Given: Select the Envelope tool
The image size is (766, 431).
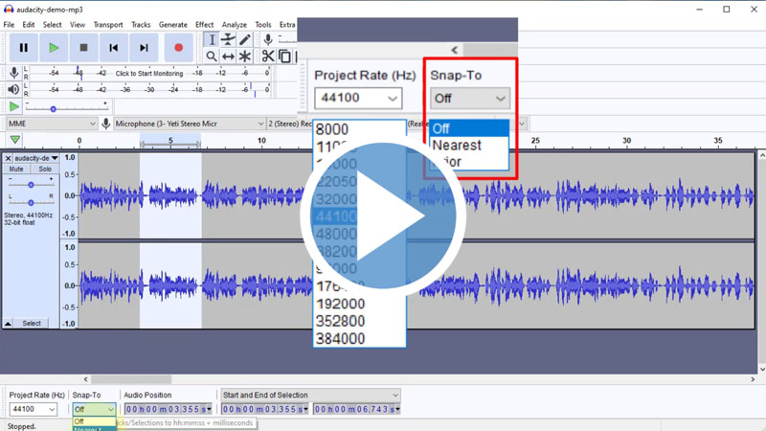Looking at the screenshot, I should coord(228,39).
